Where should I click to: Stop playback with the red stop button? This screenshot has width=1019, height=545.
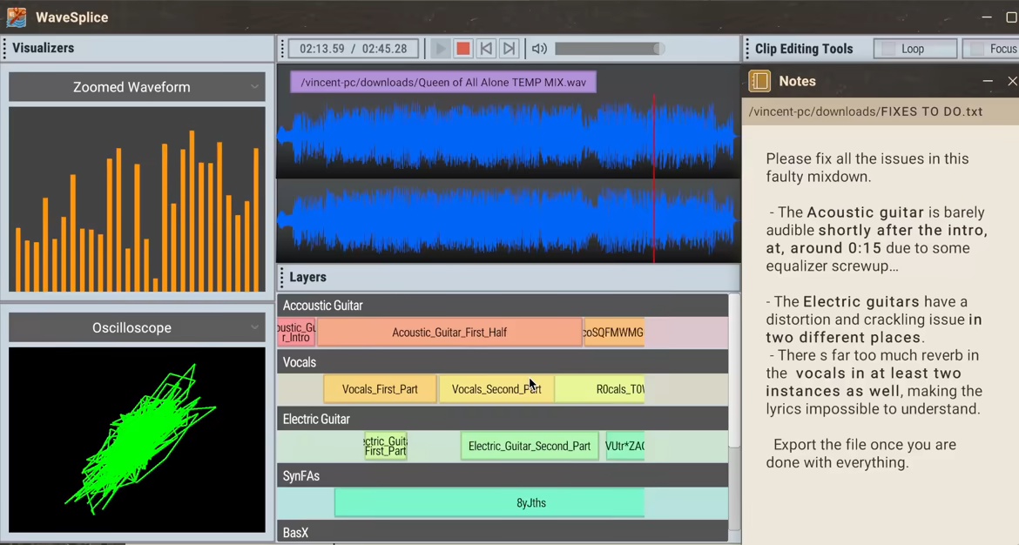(462, 49)
